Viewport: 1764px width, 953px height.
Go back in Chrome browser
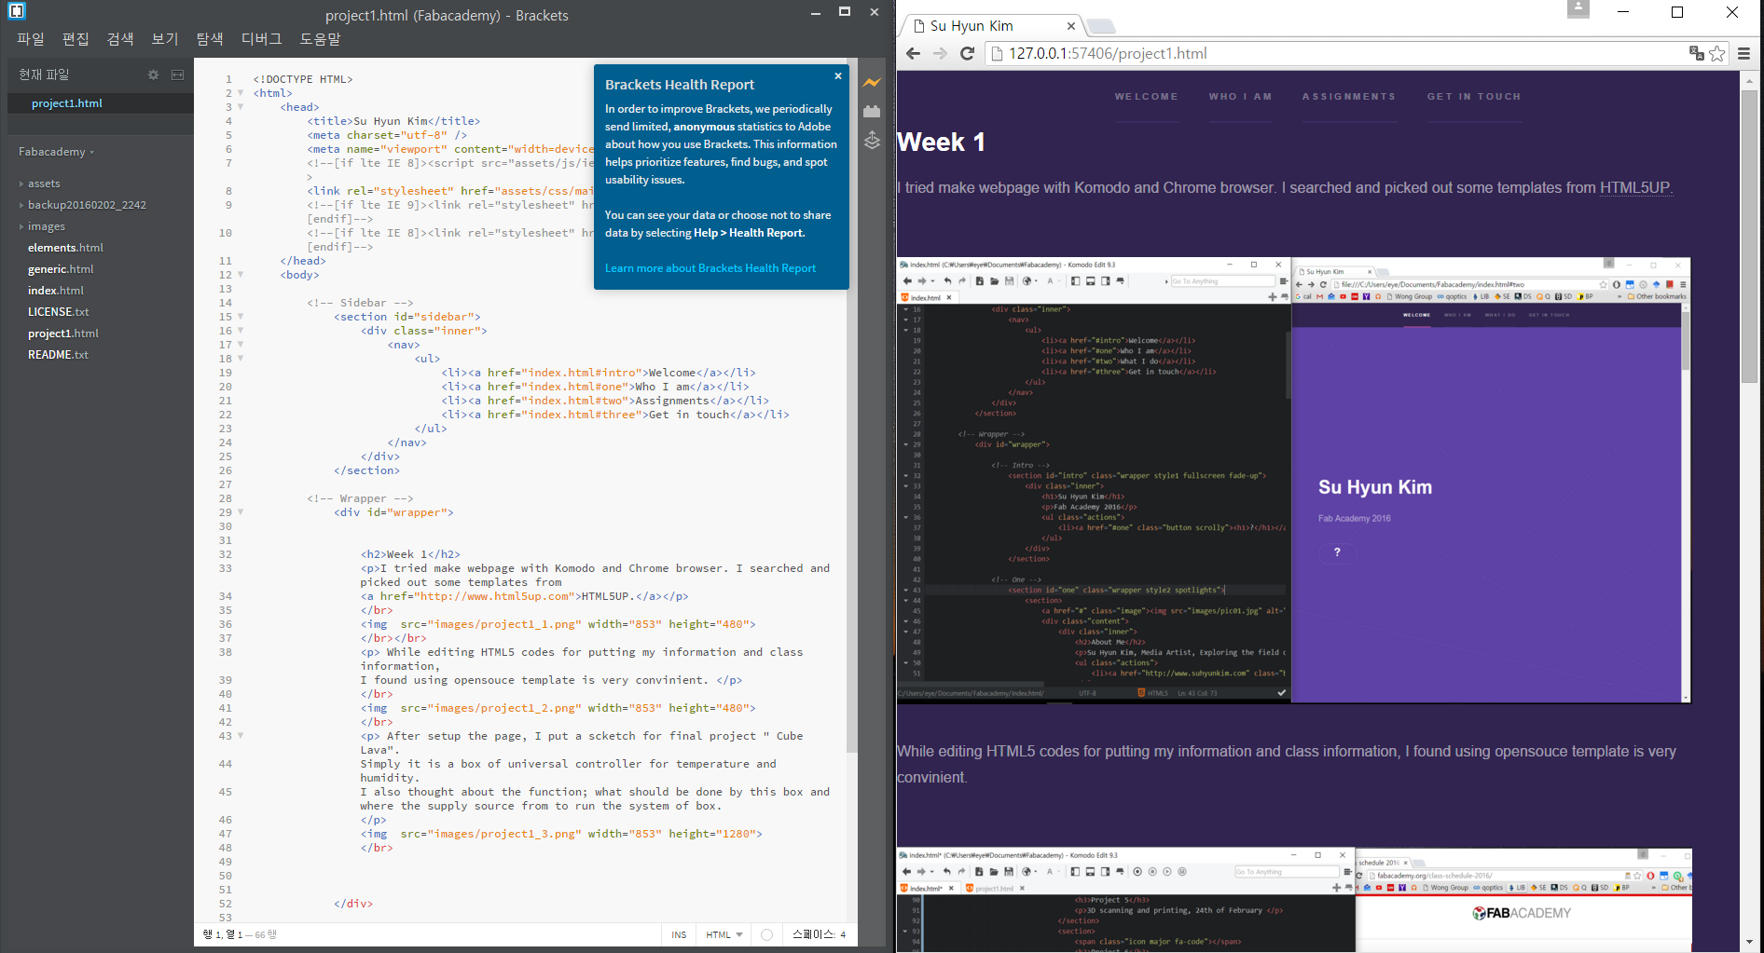point(913,53)
